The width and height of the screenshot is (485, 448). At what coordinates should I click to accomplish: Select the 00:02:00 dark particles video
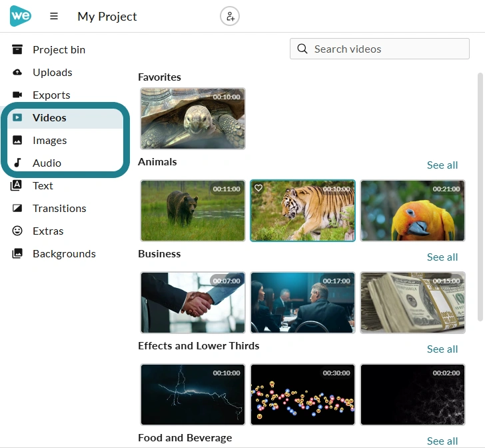[x=412, y=395]
